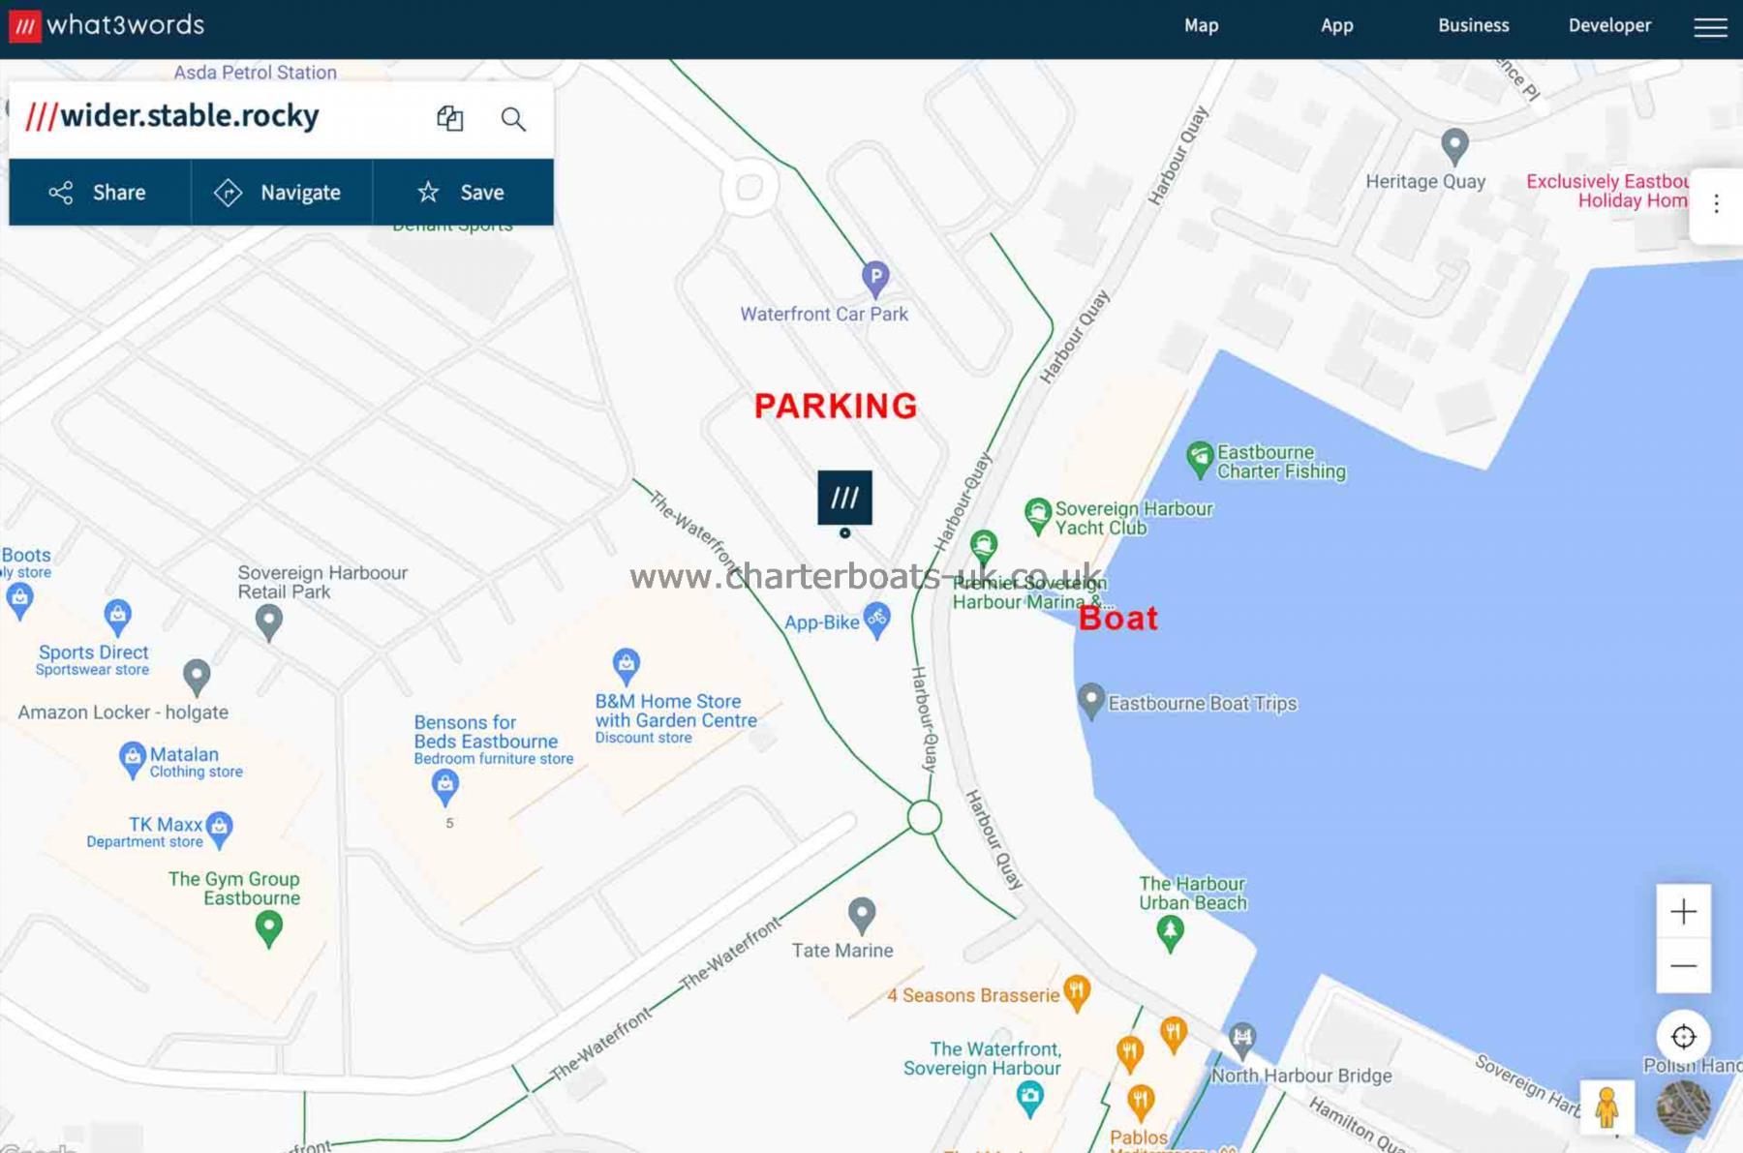Open the hamburger menu
The width and height of the screenshot is (1743, 1153).
[x=1710, y=27]
